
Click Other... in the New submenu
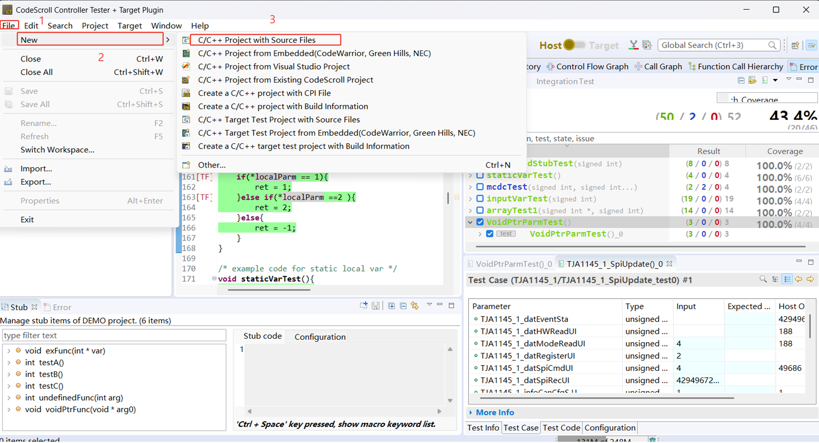click(x=211, y=165)
